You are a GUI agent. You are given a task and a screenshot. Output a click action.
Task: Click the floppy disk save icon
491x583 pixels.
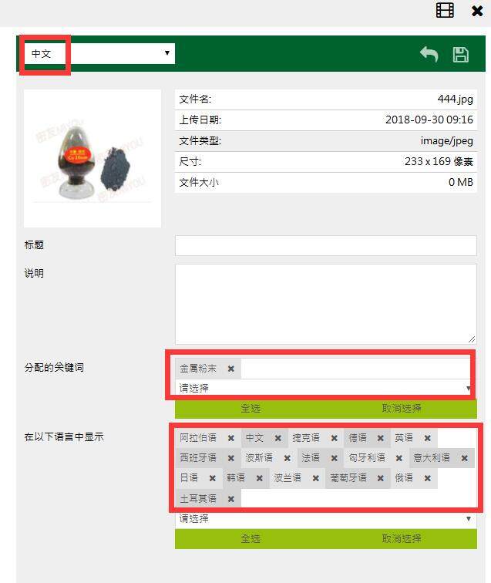pyautogui.click(x=460, y=55)
